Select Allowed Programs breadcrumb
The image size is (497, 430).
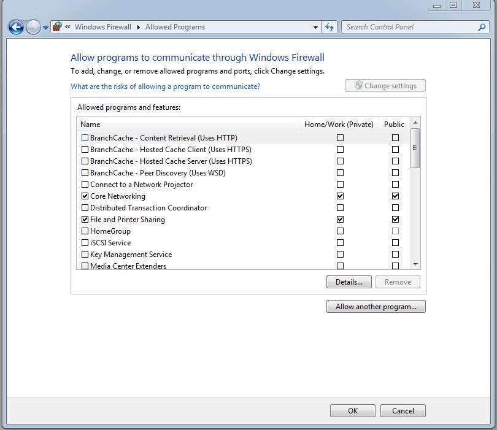(175, 27)
